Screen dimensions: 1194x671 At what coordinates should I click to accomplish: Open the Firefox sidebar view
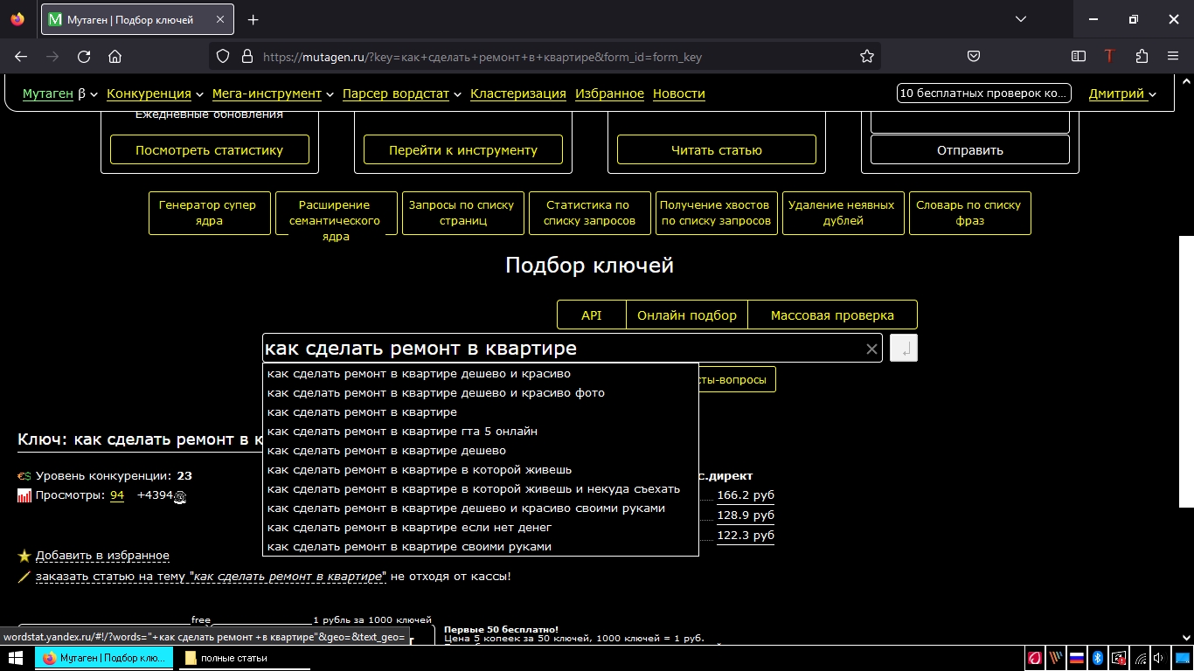(1079, 57)
